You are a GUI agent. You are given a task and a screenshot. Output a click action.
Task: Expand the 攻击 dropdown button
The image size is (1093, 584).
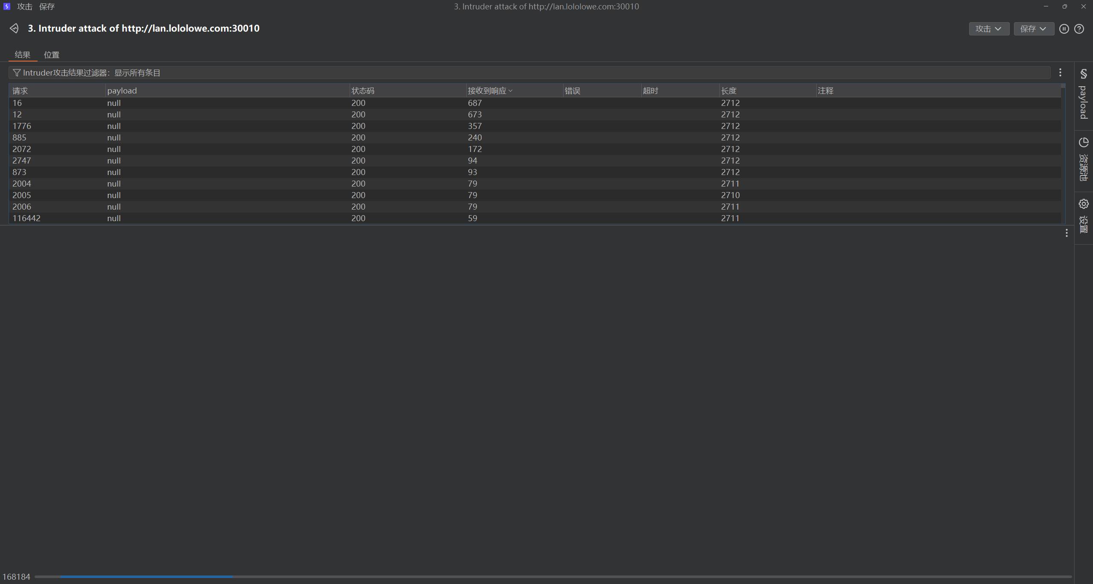click(989, 29)
